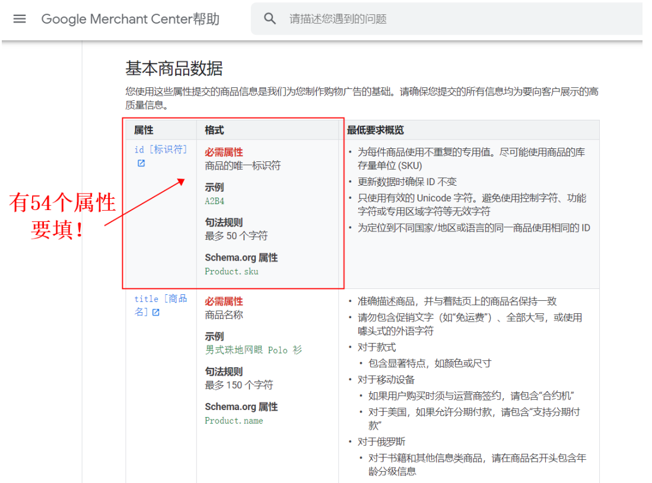Click the search magnifier icon
The image size is (652, 483).
click(x=270, y=18)
